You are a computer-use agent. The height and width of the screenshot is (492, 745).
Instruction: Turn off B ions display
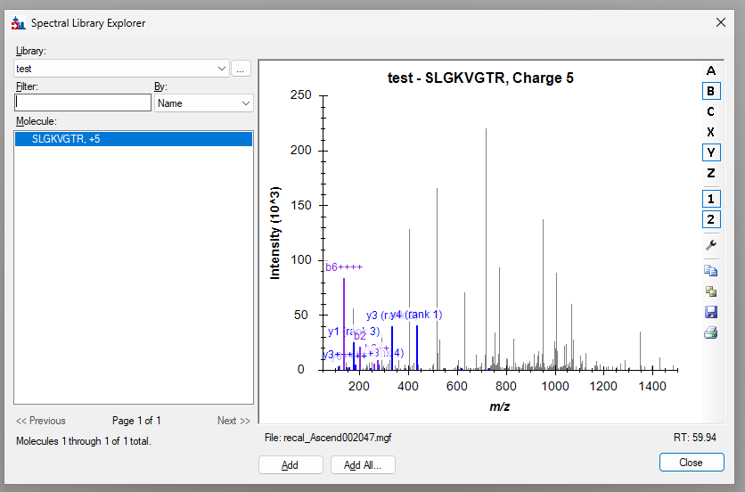710,91
